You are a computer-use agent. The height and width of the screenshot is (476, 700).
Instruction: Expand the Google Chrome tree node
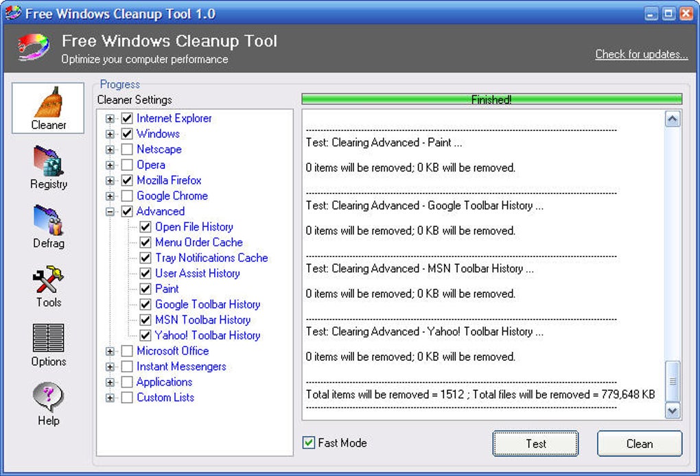click(x=110, y=196)
